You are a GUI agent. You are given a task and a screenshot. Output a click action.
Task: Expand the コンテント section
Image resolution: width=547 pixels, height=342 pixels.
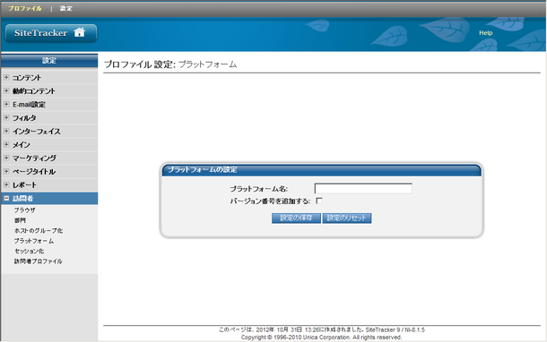click(x=6, y=77)
